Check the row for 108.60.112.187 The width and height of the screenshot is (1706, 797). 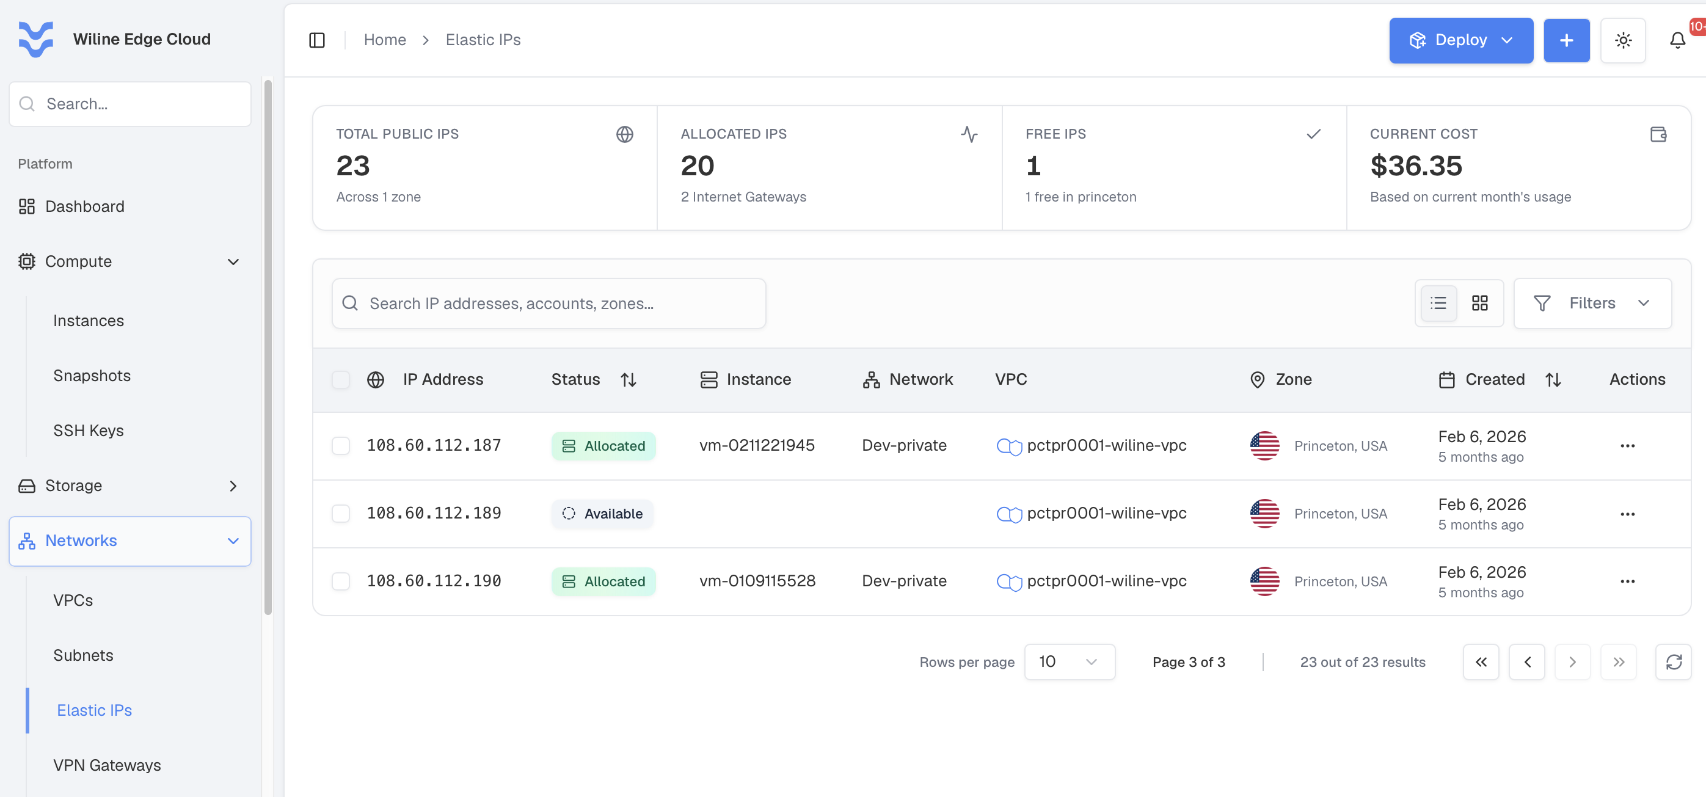tap(340, 446)
